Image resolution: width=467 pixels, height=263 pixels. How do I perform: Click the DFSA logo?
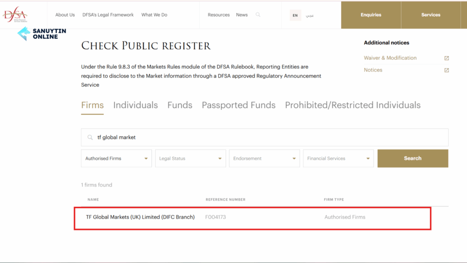[15, 14]
